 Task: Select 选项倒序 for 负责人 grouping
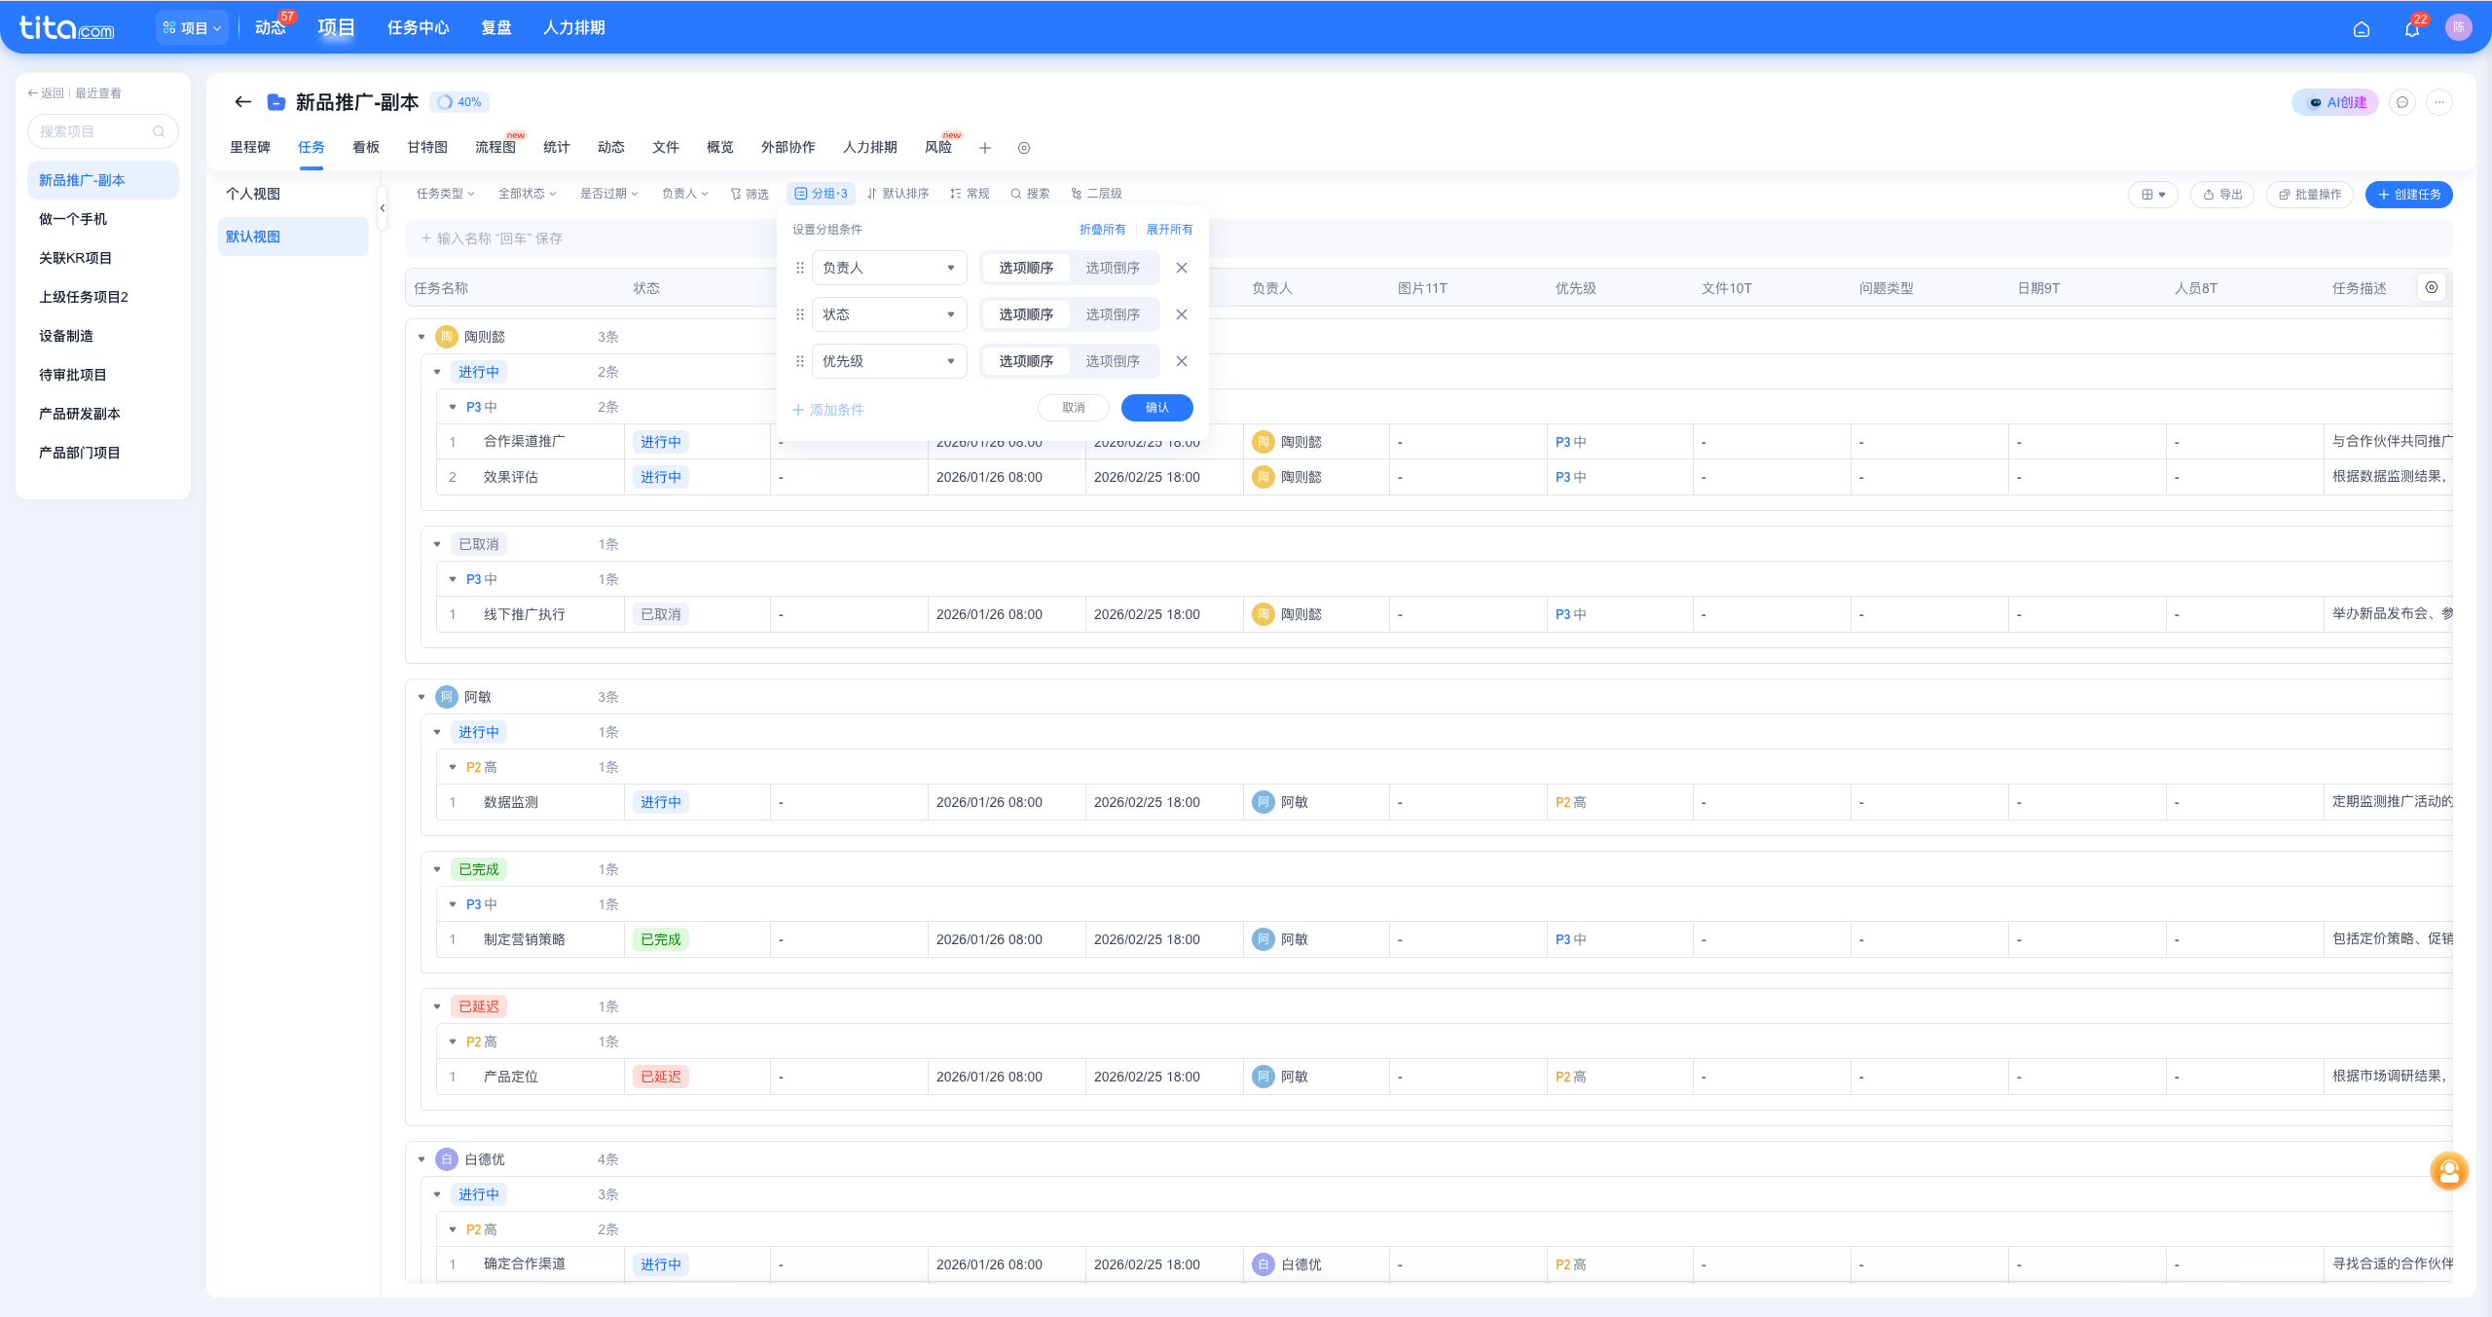point(1112,268)
